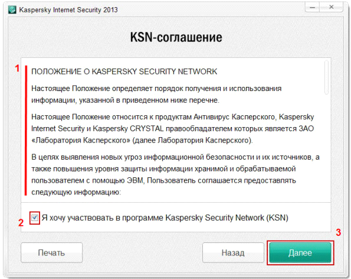Click the 'ПОЛОЖЕНИЕ О KASPERSKY SECURITY NETWORK' title line

coord(124,72)
